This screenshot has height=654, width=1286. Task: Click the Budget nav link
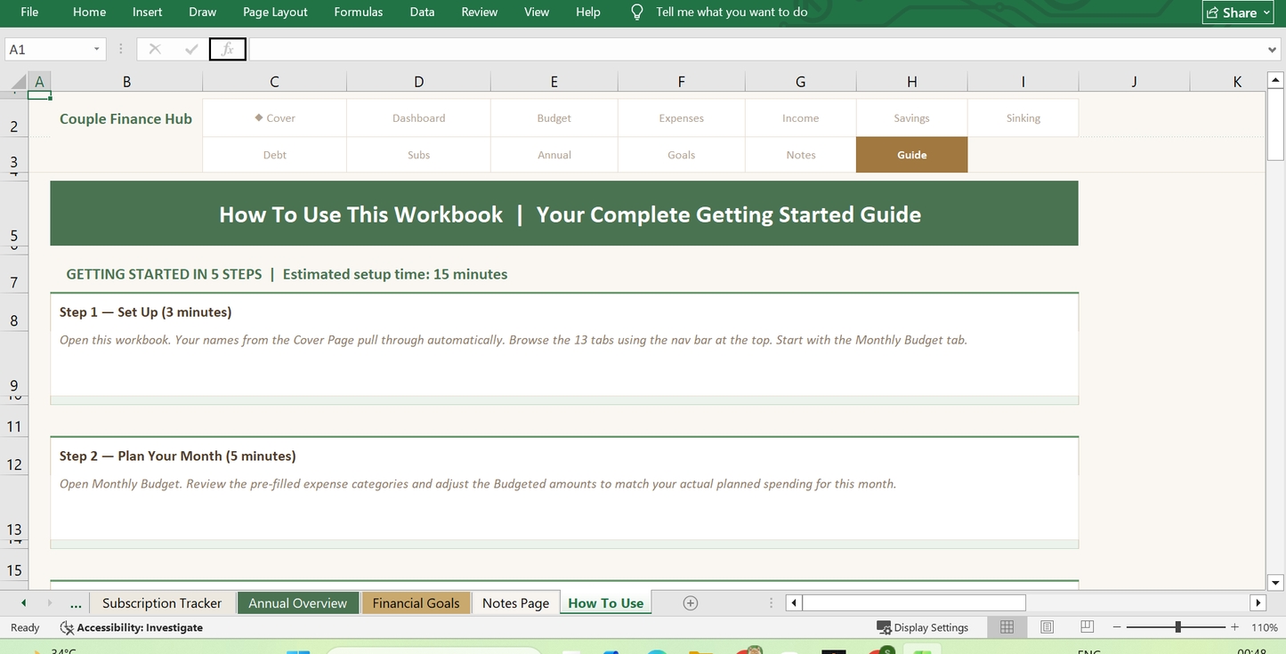[554, 117]
